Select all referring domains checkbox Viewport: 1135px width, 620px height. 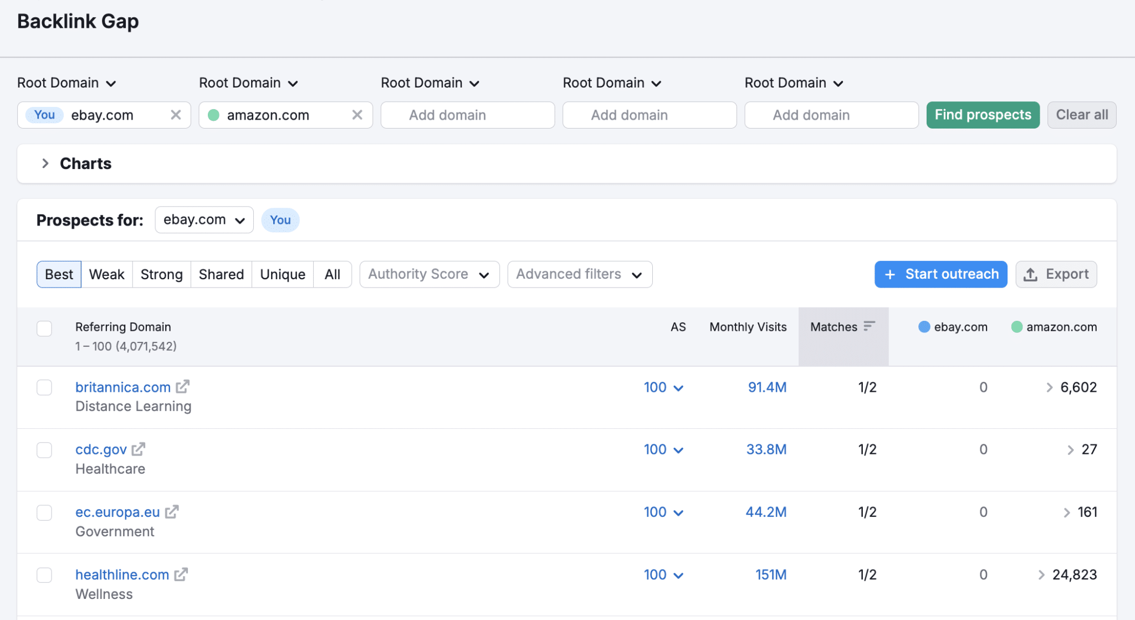pyautogui.click(x=44, y=328)
